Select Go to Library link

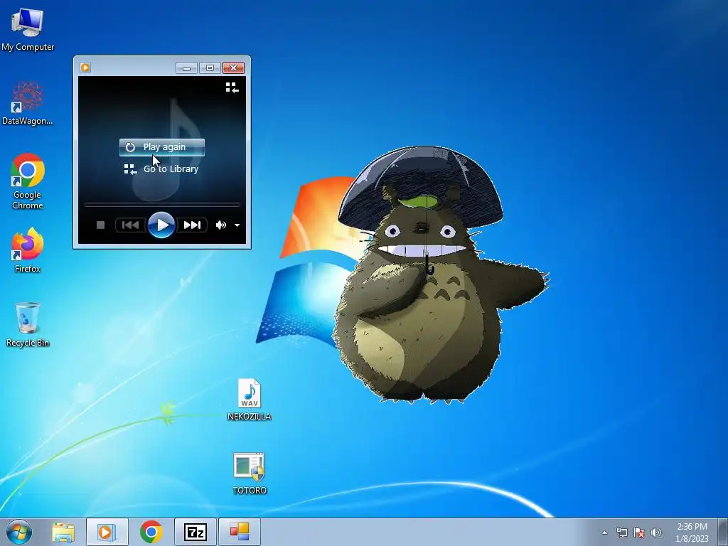coord(161,169)
